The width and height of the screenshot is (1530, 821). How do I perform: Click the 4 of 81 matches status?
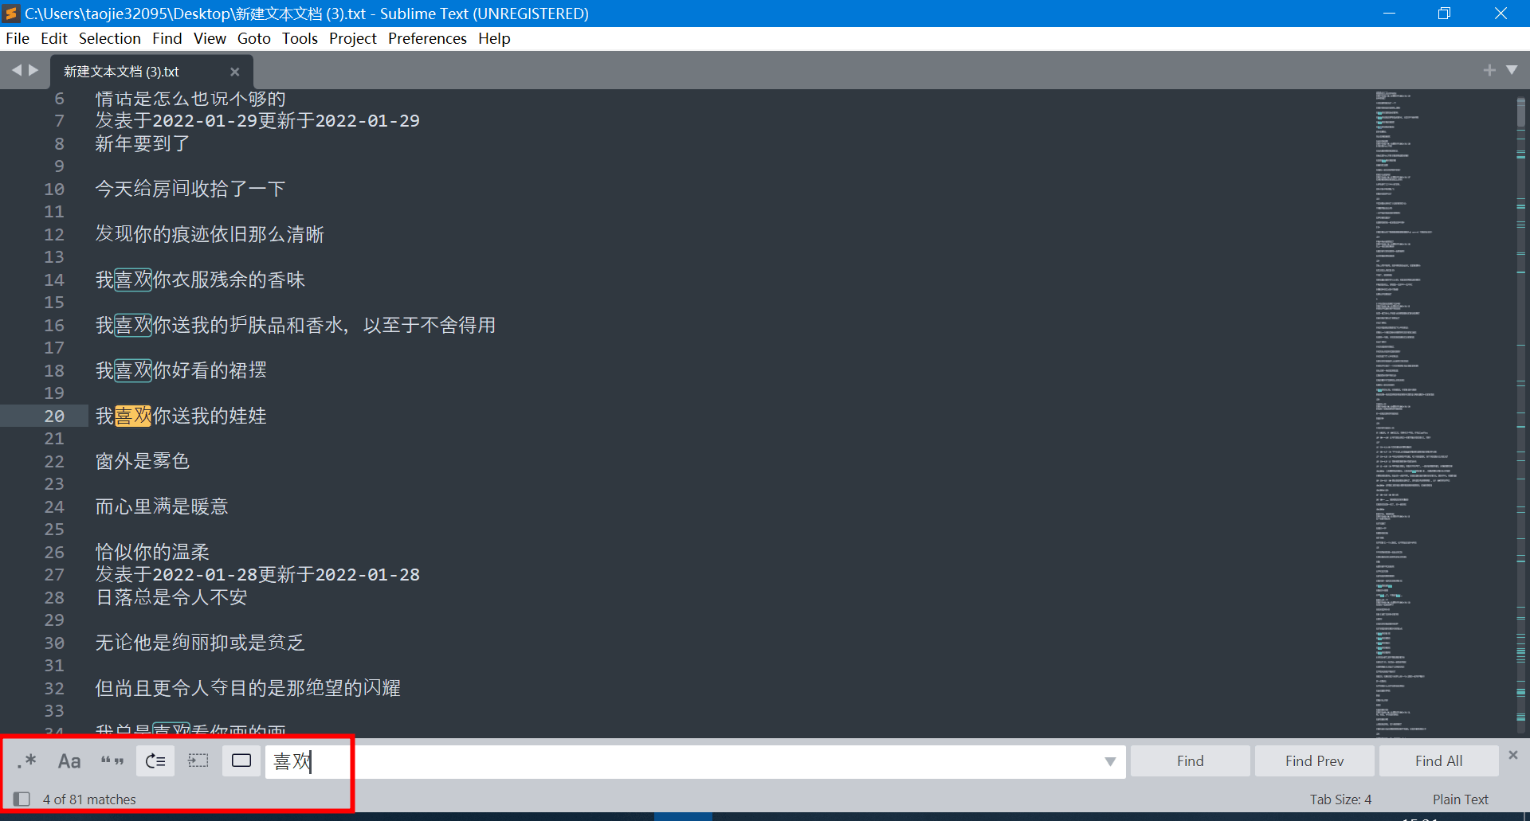pos(89,799)
